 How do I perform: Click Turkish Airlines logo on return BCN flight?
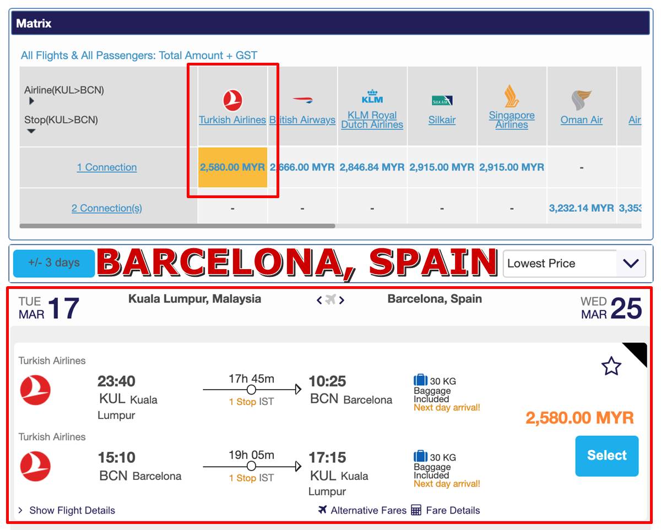(x=35, y=466)
